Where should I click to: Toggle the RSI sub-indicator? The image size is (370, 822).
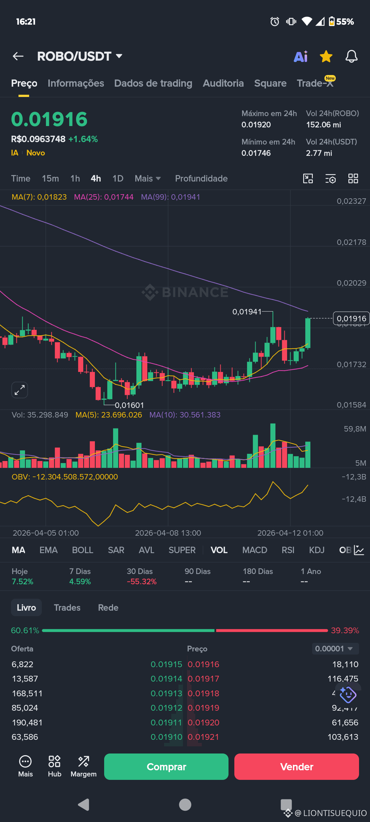288,550
